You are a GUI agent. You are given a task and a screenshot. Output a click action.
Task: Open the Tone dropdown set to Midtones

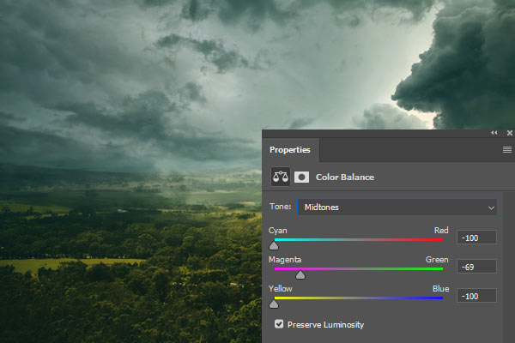[x=397, y=208]
